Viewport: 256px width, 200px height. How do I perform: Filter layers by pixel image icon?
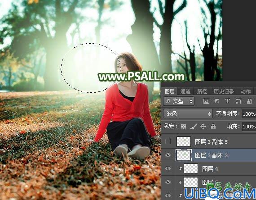point(206,101)
